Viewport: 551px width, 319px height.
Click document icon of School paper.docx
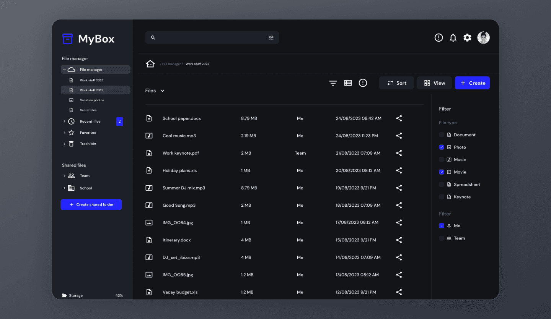pos(149,118)
